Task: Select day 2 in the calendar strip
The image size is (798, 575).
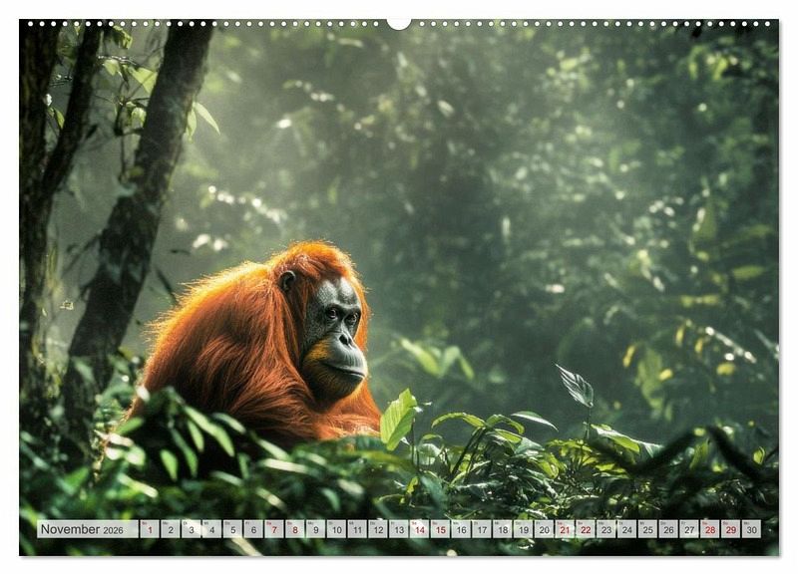Action: click(x=171, y=529)
